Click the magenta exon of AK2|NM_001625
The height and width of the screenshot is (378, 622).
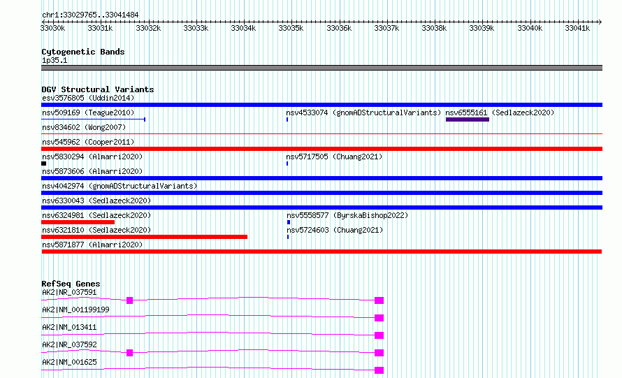(379, 370)
